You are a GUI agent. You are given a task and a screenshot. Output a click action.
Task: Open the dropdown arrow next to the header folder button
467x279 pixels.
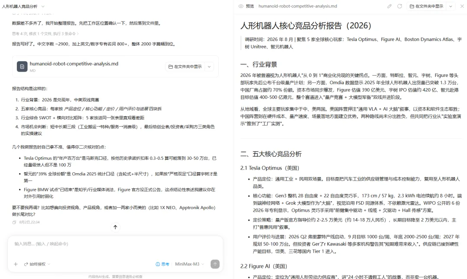point(451,6)
